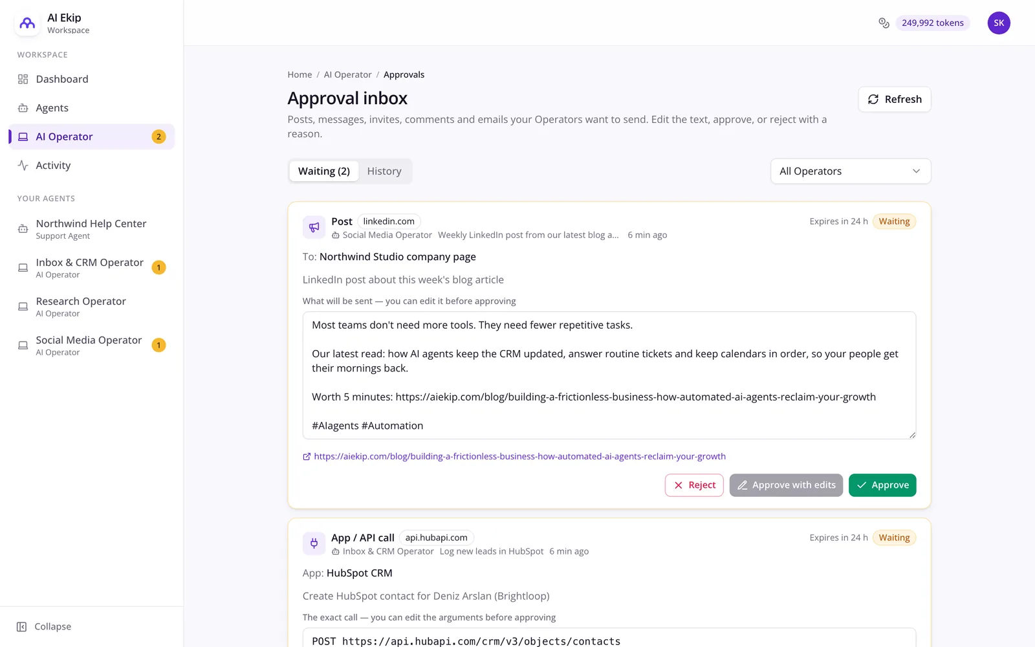Click the linkedin.com tag
The image size is (1035, 647).
click(x=389, y=221)
